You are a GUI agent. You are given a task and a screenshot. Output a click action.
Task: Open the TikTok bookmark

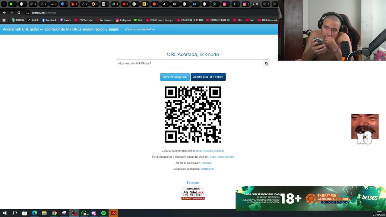coord(33,20)
